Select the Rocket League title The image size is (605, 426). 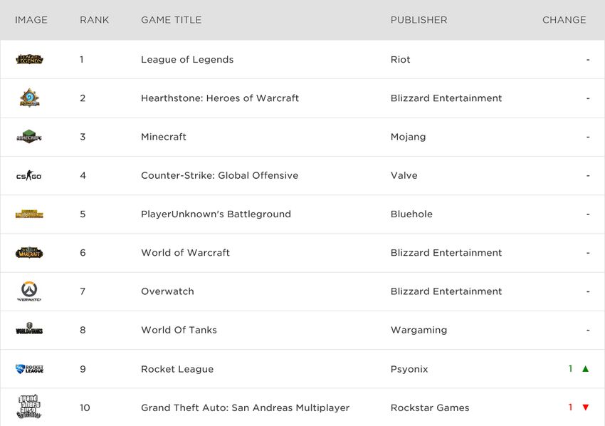[x=177, y=369]
